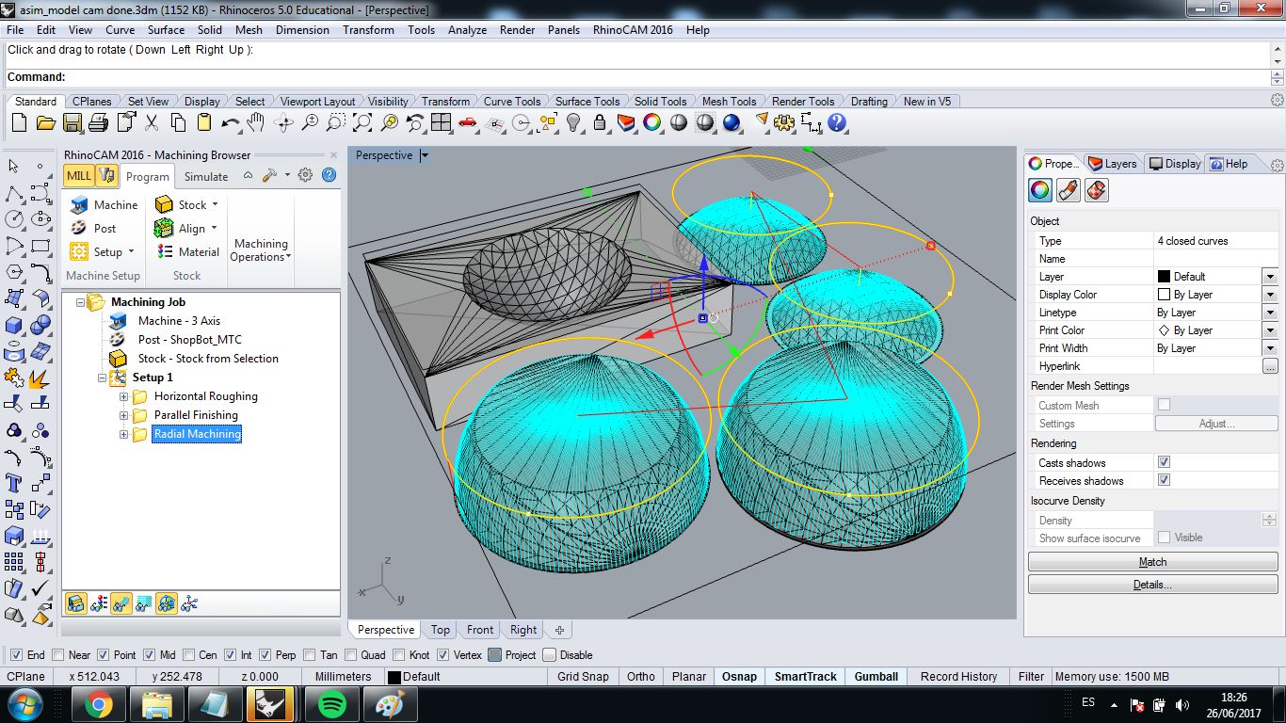Collapse the Setup 1 tree node
The image size is (1286, 723).
click(103, 378)
